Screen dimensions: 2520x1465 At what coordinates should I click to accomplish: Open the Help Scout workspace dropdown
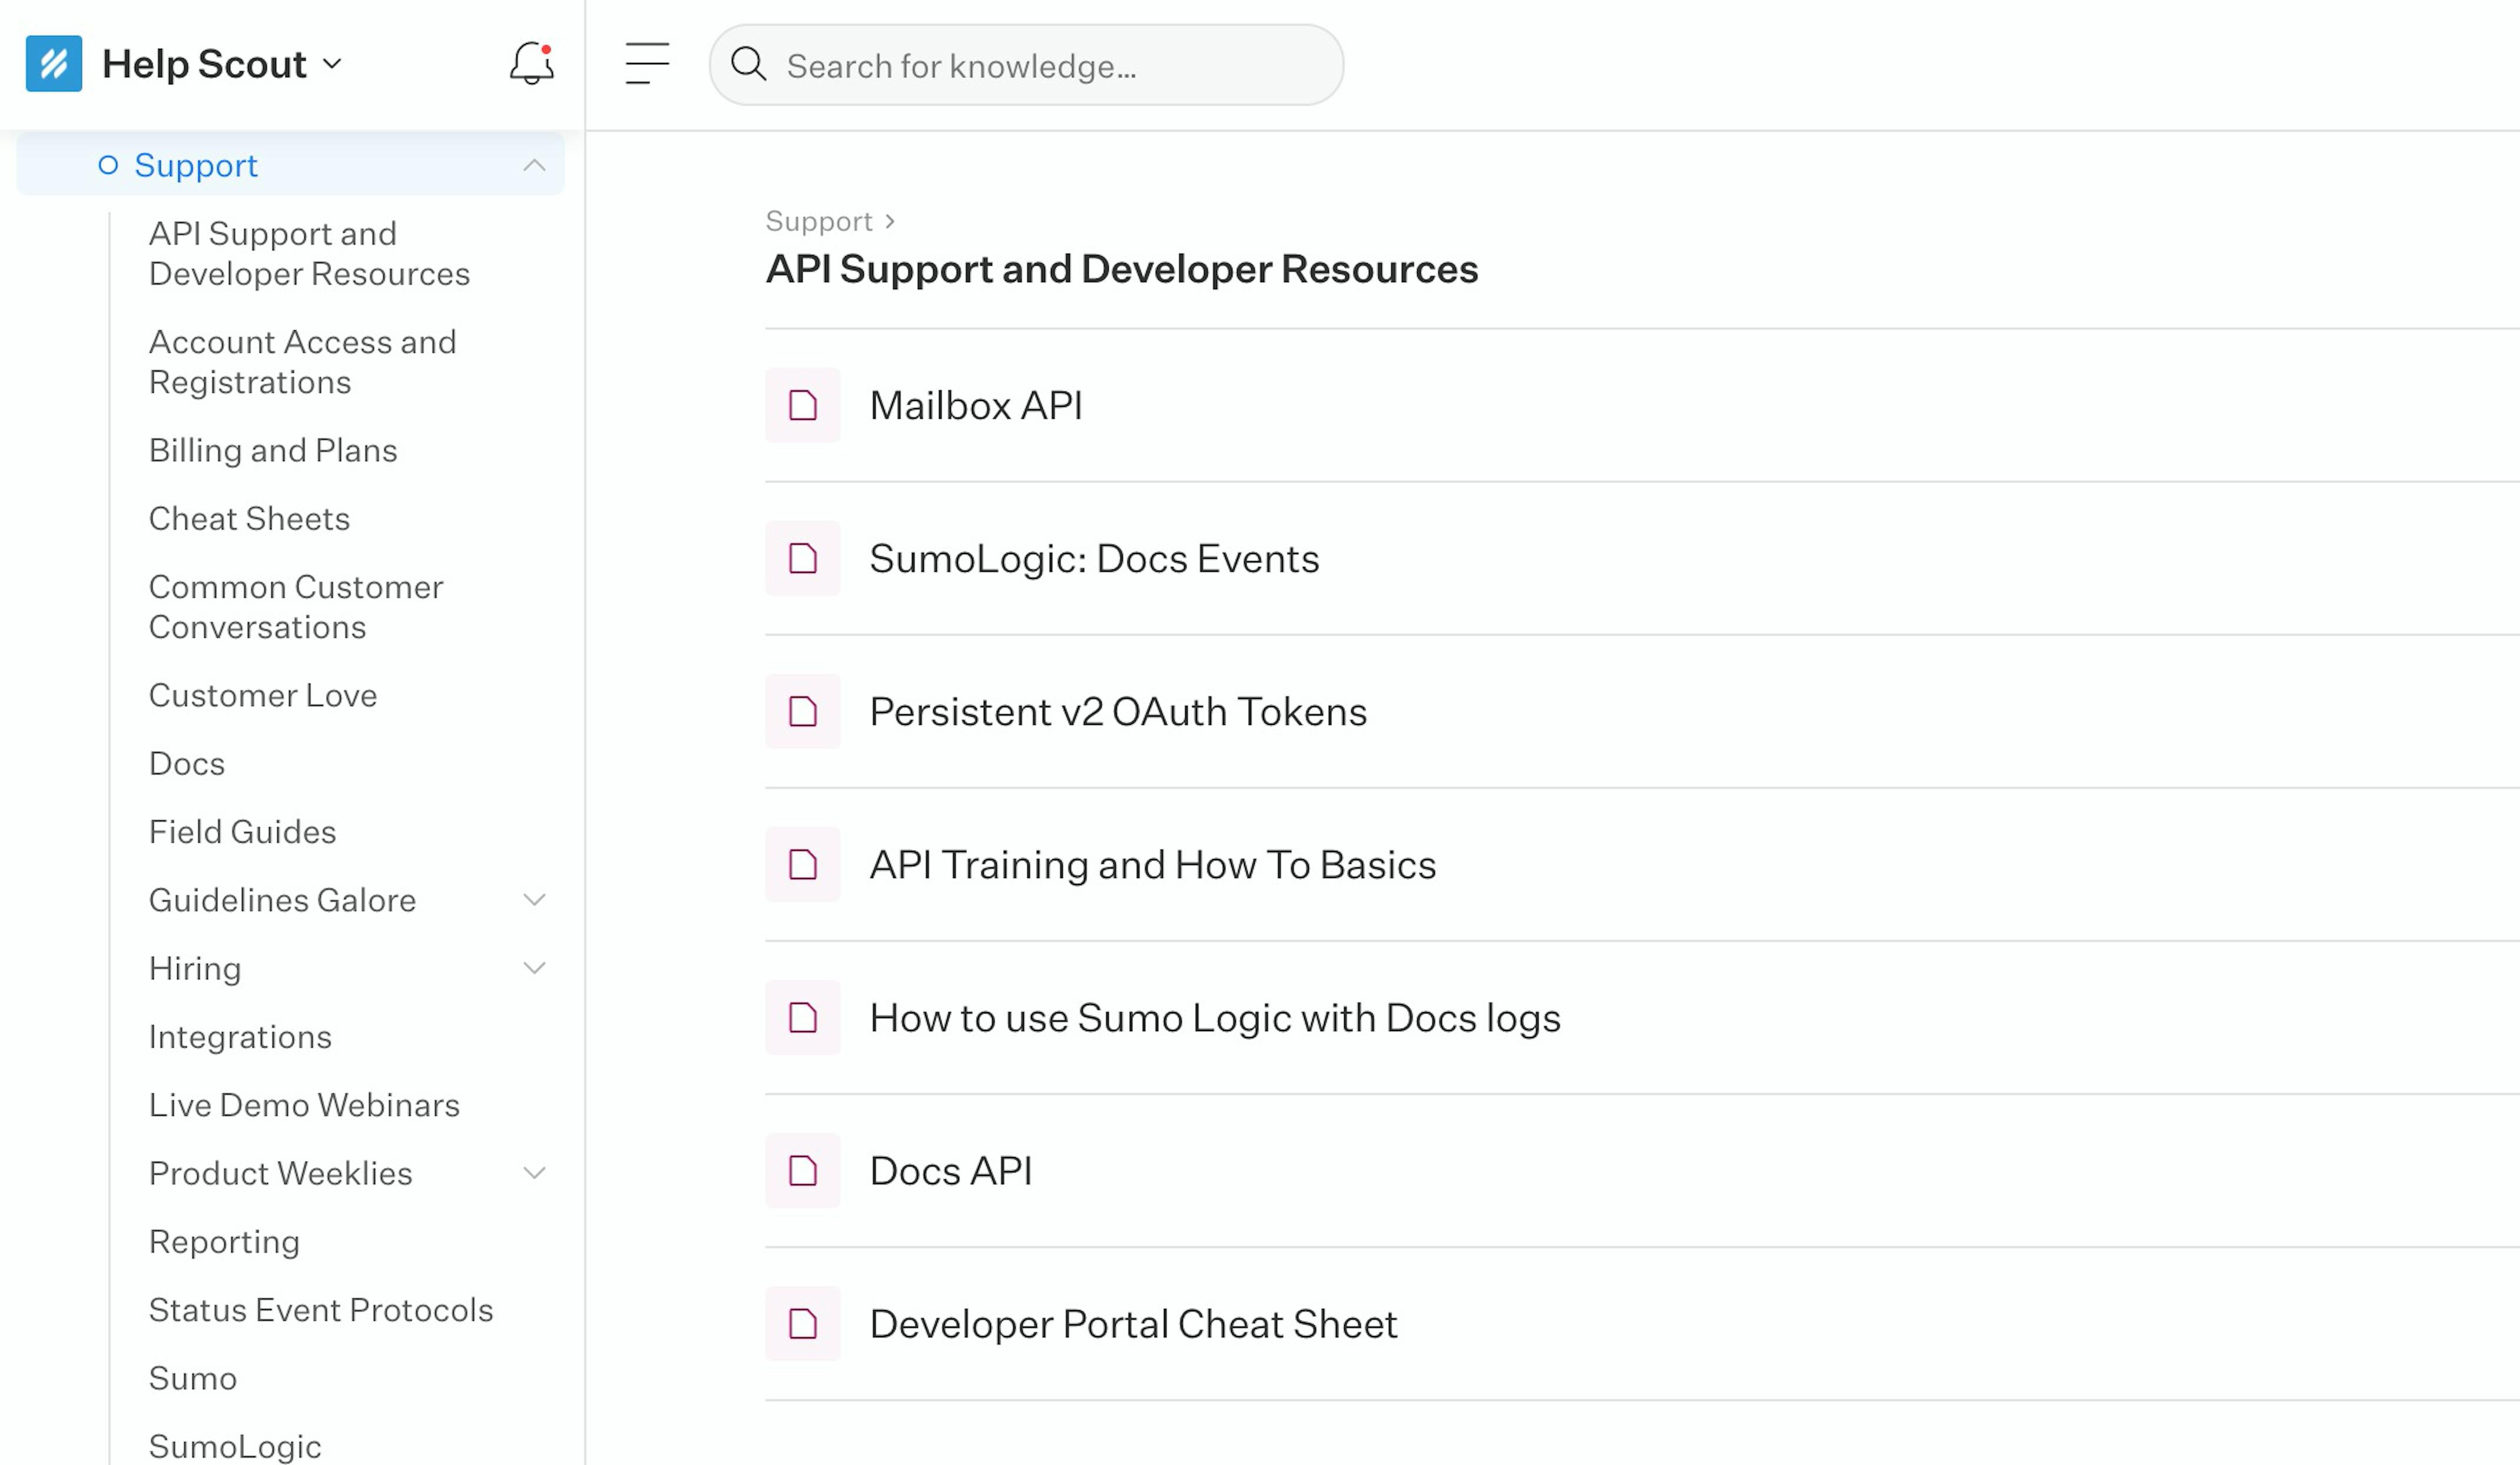(x=332, y=64)
